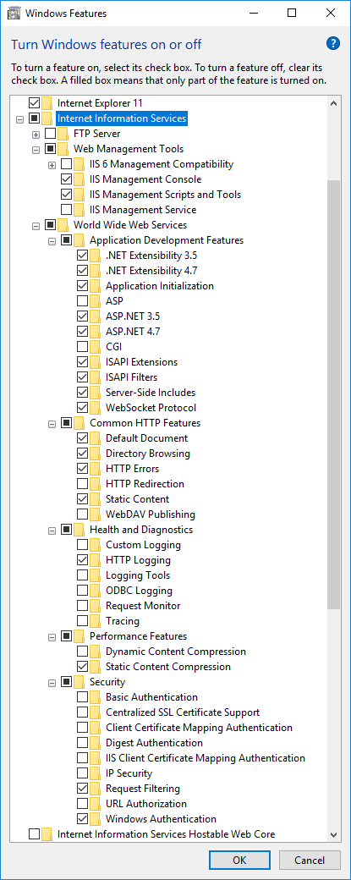Select the World Wide Web Services item
The image size is (351, 880).
(130, 225)
